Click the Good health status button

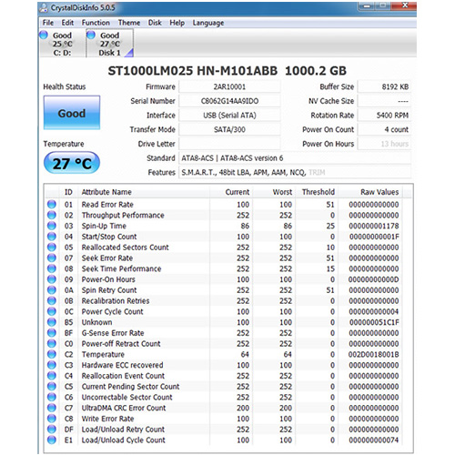coord(72,113)
